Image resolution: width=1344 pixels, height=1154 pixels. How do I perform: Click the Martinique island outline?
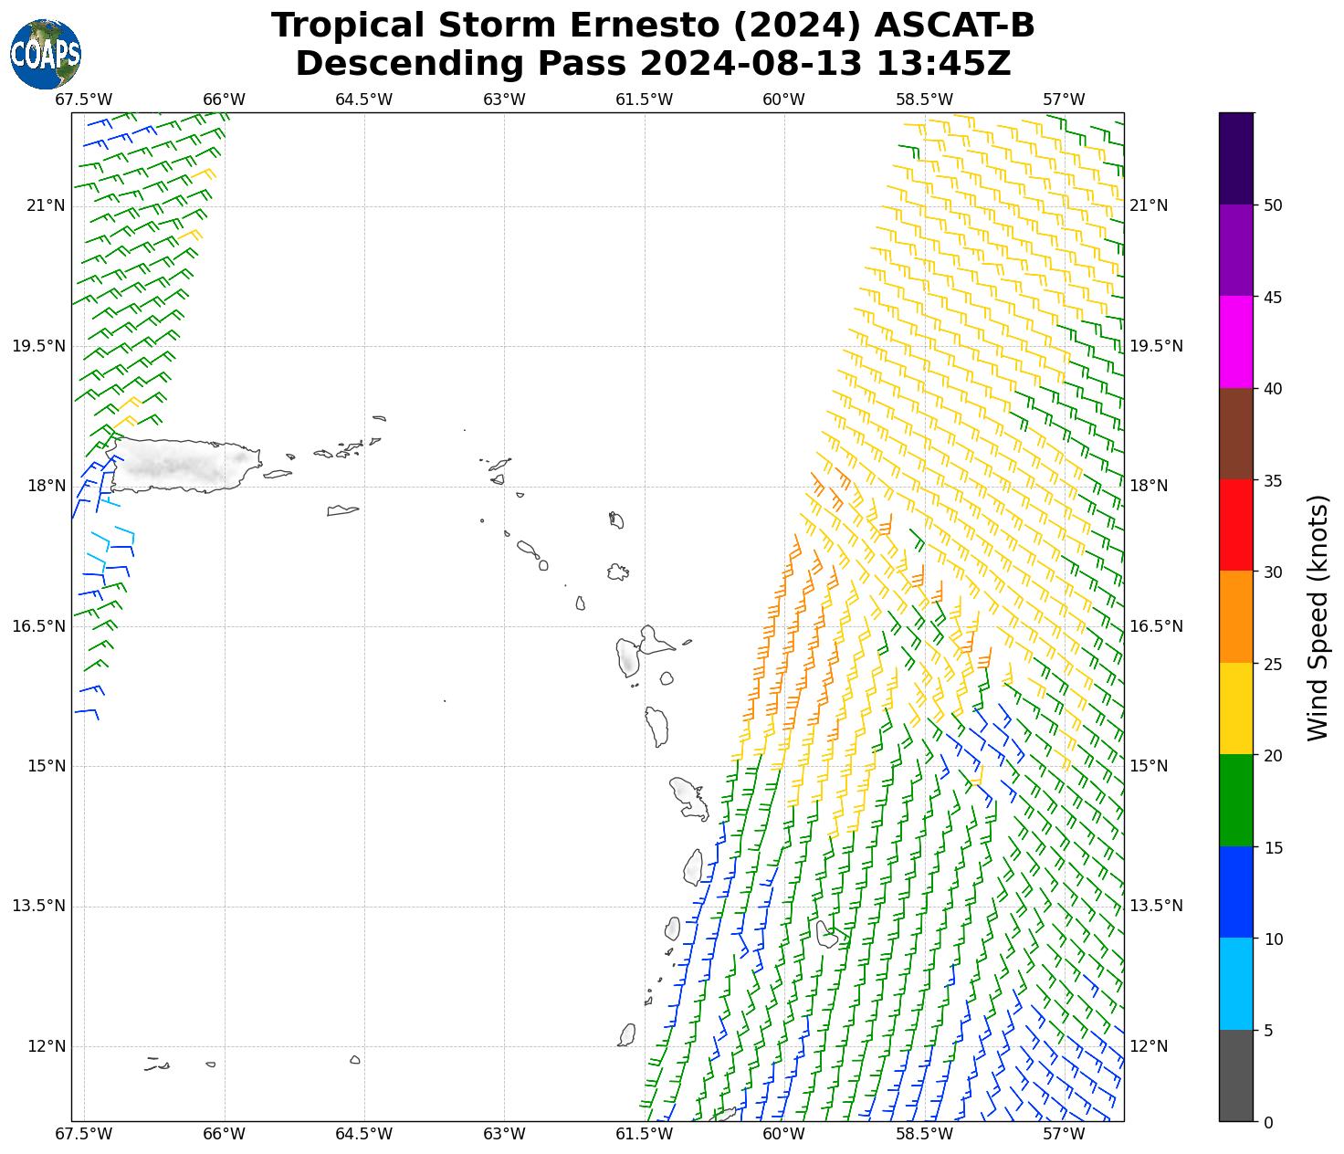click(x=688, y=796)
